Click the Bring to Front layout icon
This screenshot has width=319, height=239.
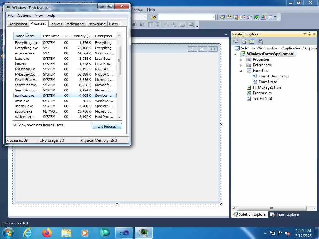[167, 25]
